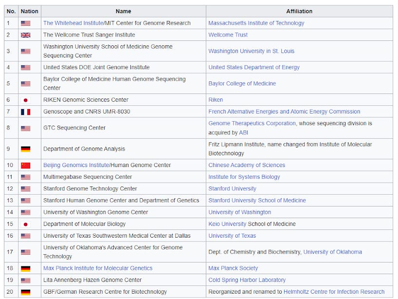398x299 pixels.
Task: Click the German flag in row 18
Action: pyautogui.click(x=25, y=268)
